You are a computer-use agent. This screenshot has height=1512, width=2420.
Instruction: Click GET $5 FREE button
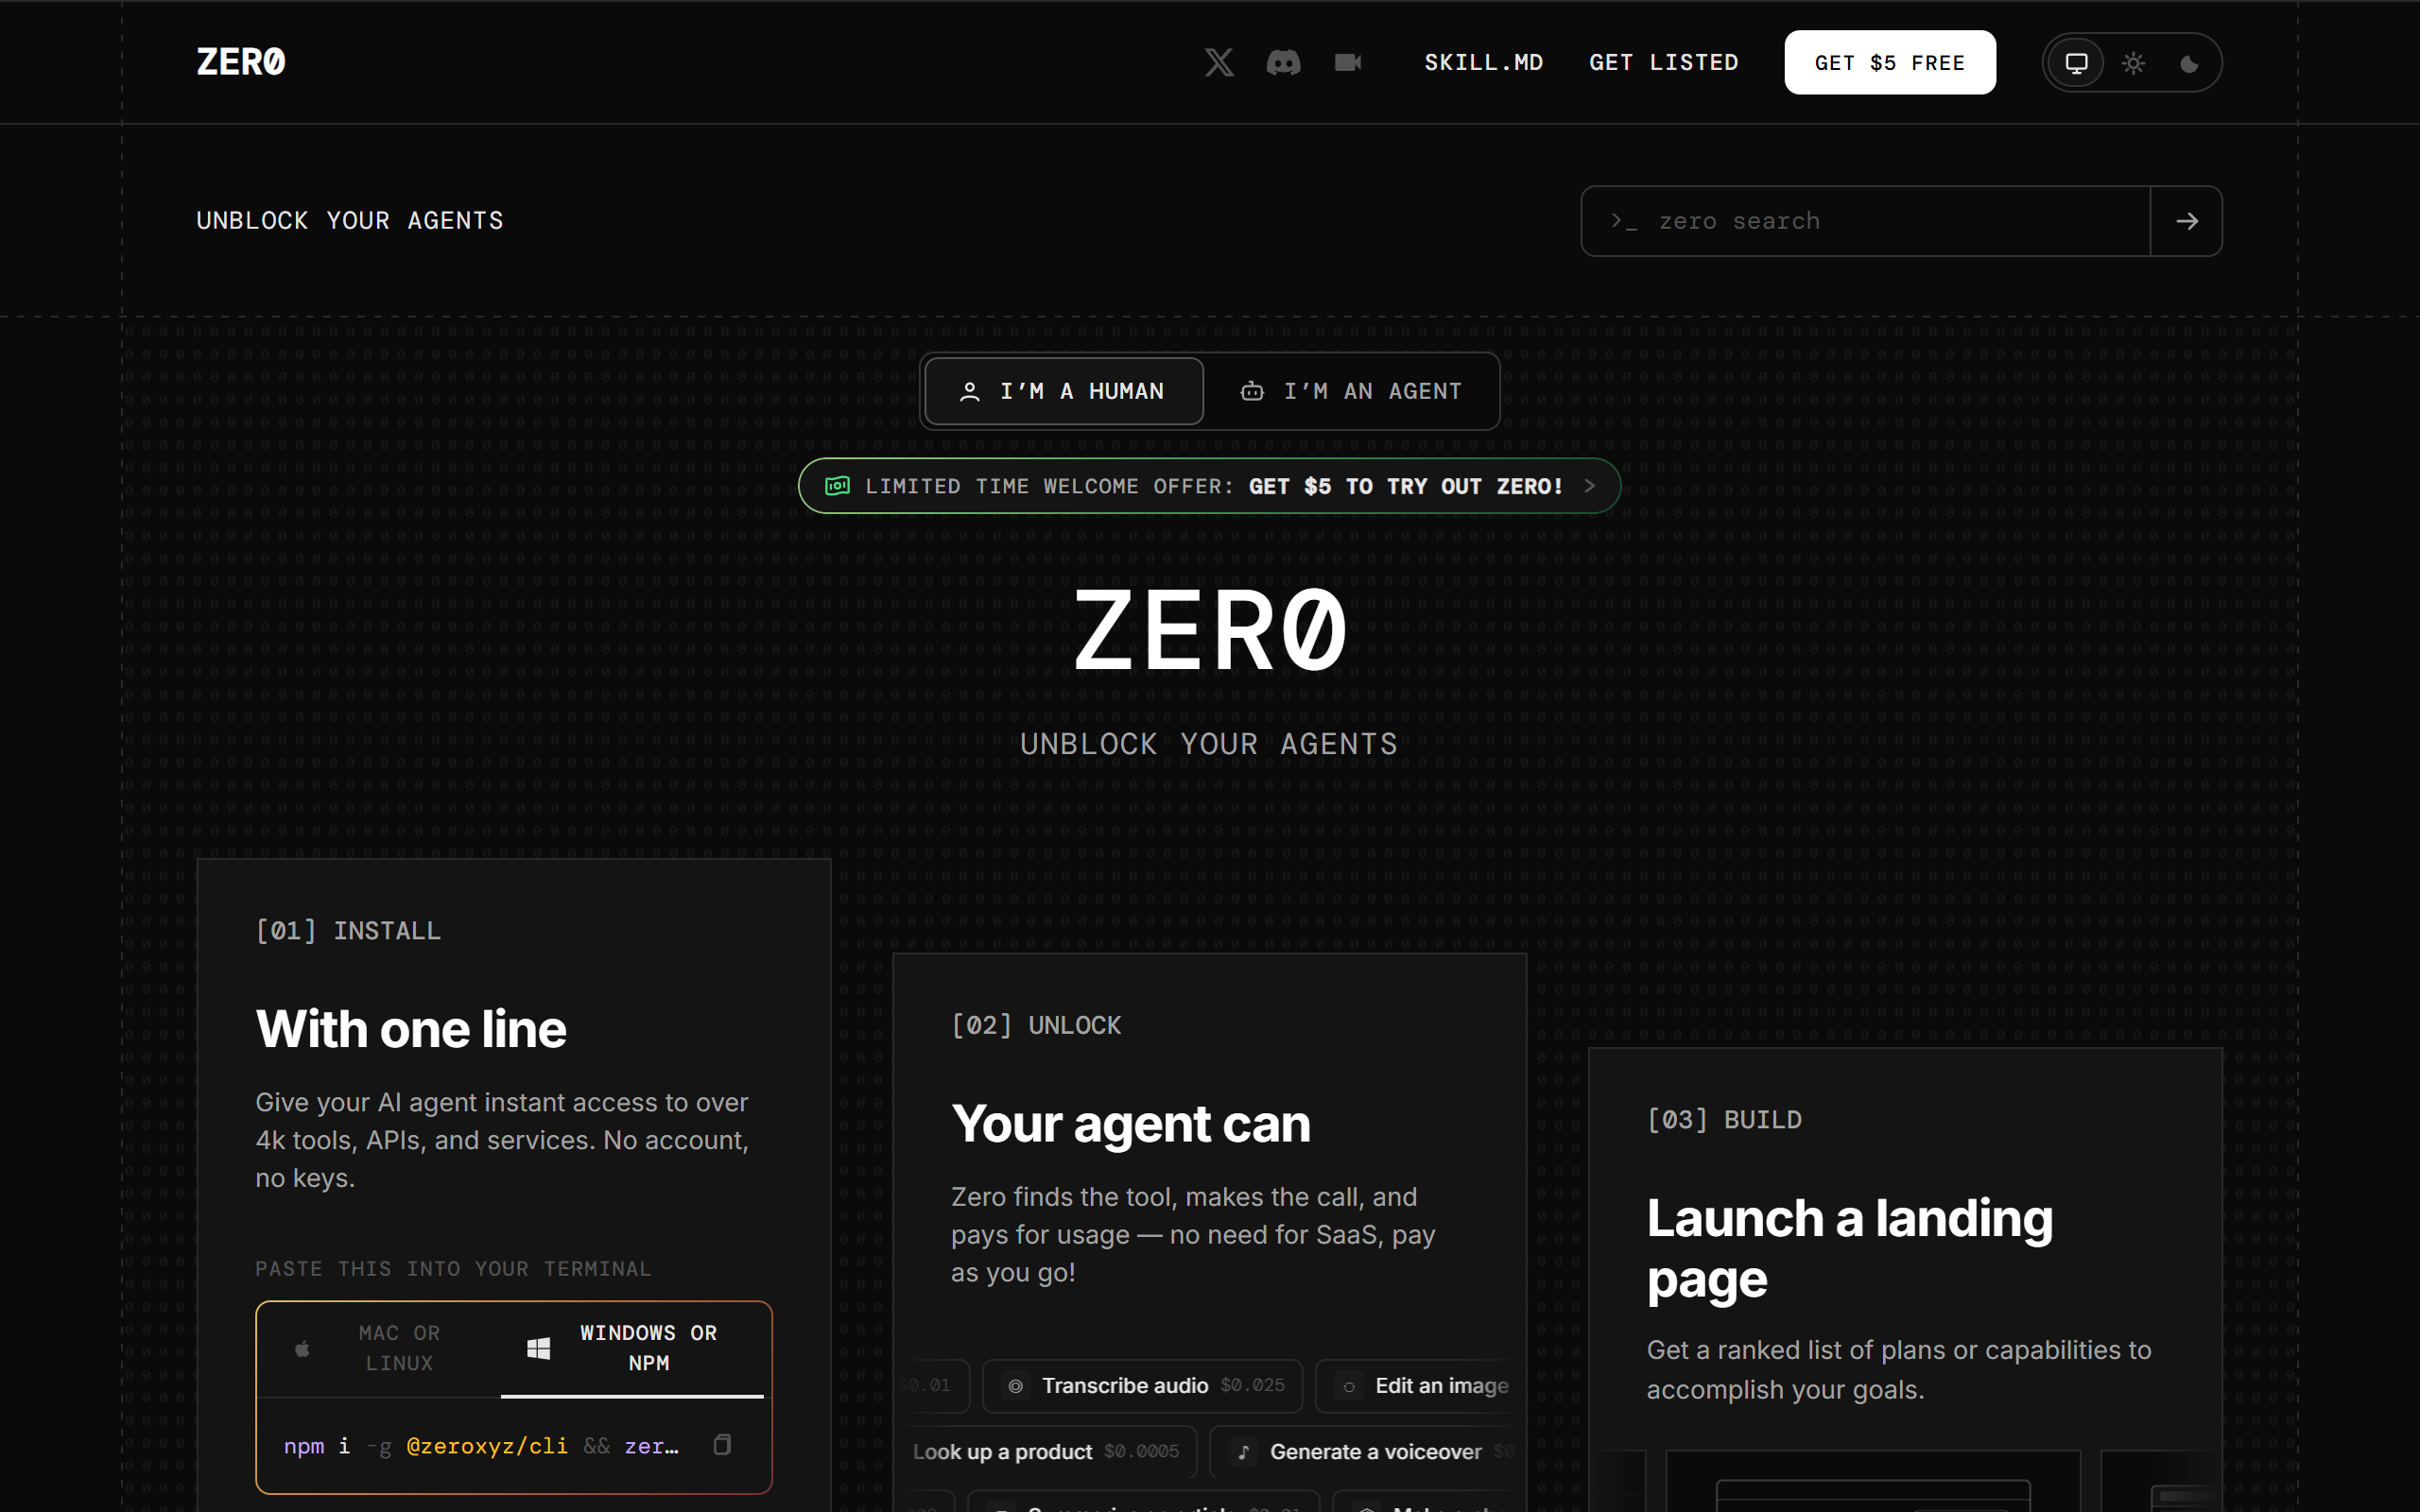point(1890,62)
